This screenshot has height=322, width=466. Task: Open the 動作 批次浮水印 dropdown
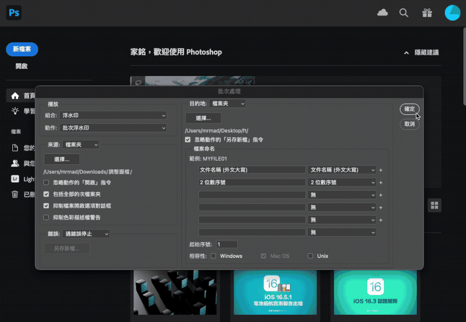pyautogui.click(x=113, y=128)
